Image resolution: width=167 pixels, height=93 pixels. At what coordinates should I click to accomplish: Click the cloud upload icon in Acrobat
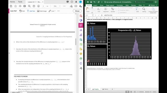(20, 6)
